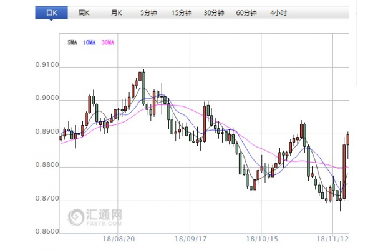Click the 18/11/12 date axis label

[332, 239]
